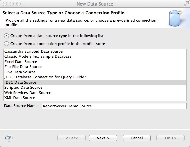Pick Scripted Data Source in the list
Image resolution: width=190 pixels, height=147 pixels.
[x=95, y=87]
